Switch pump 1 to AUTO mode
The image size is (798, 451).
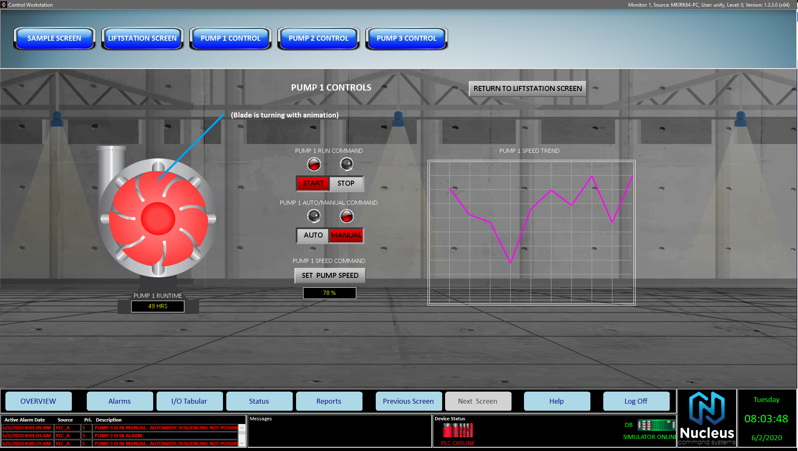(313, 235)
